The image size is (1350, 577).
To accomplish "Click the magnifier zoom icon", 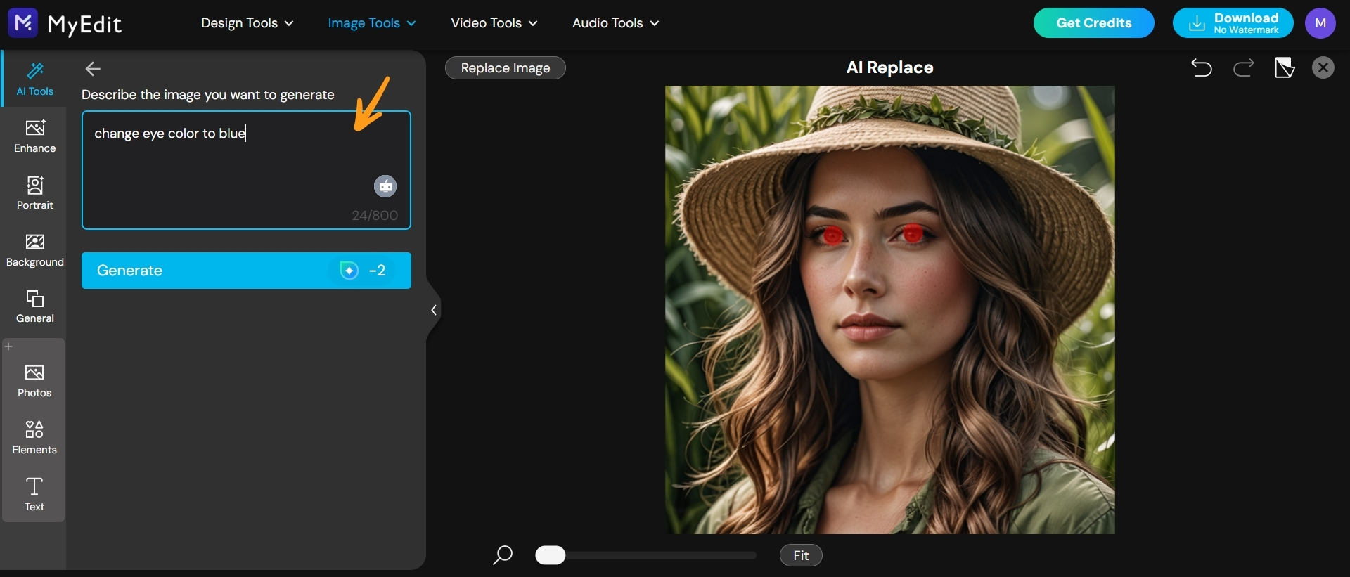I will pyautogui.click(x=503, y=555).
